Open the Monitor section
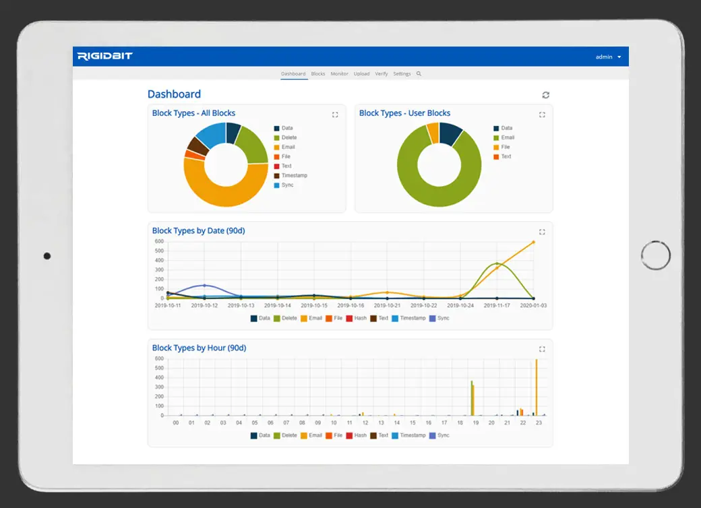 tap(339, 73)
